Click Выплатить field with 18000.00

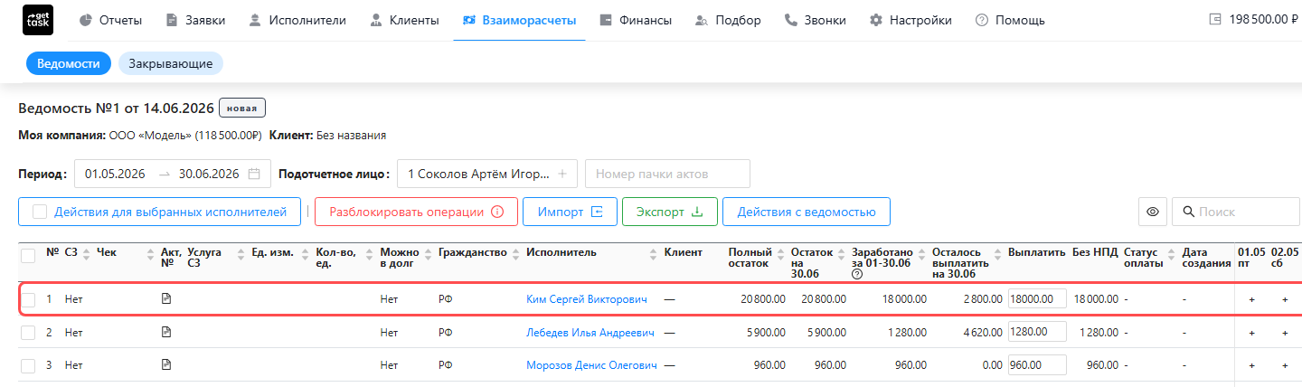1037,298
